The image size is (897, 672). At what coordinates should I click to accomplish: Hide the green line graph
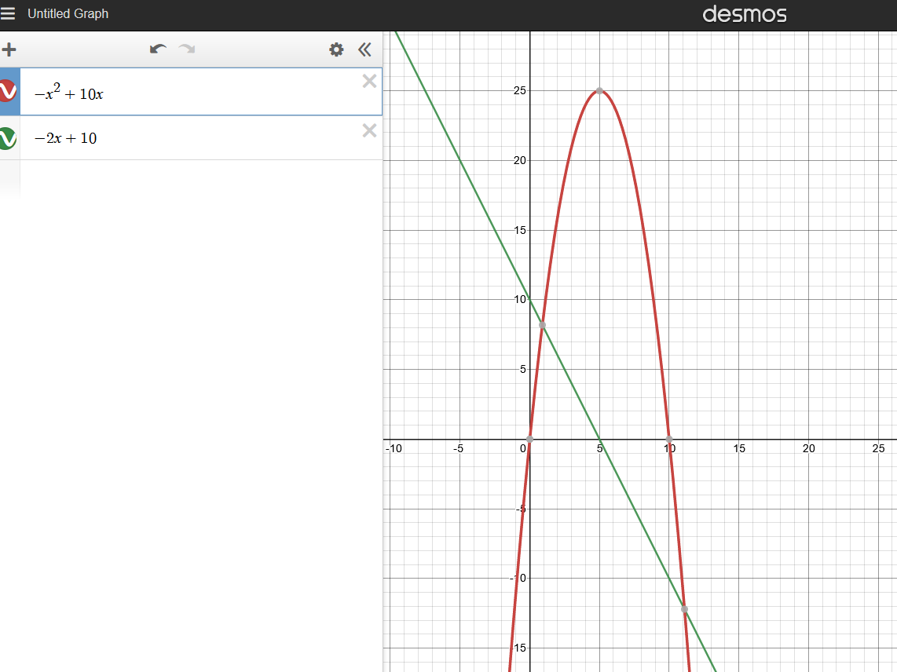[7, 138]
